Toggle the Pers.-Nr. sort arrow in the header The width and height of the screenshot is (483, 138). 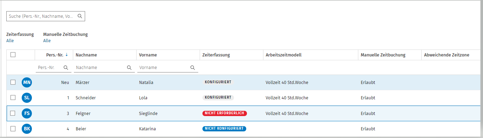click(x=67, y=55)
